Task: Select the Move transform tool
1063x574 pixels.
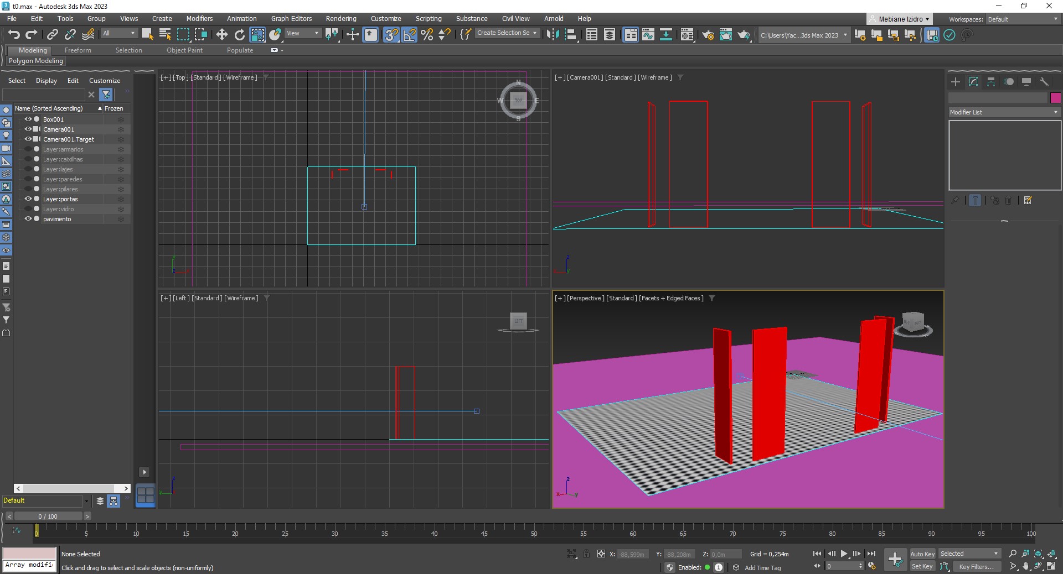Action: click(221, 35)
